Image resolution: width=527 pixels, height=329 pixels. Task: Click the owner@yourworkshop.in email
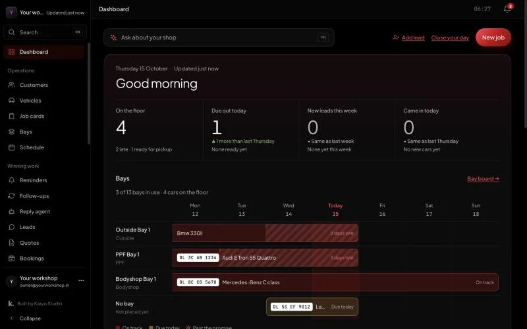[x=44, y=286]
